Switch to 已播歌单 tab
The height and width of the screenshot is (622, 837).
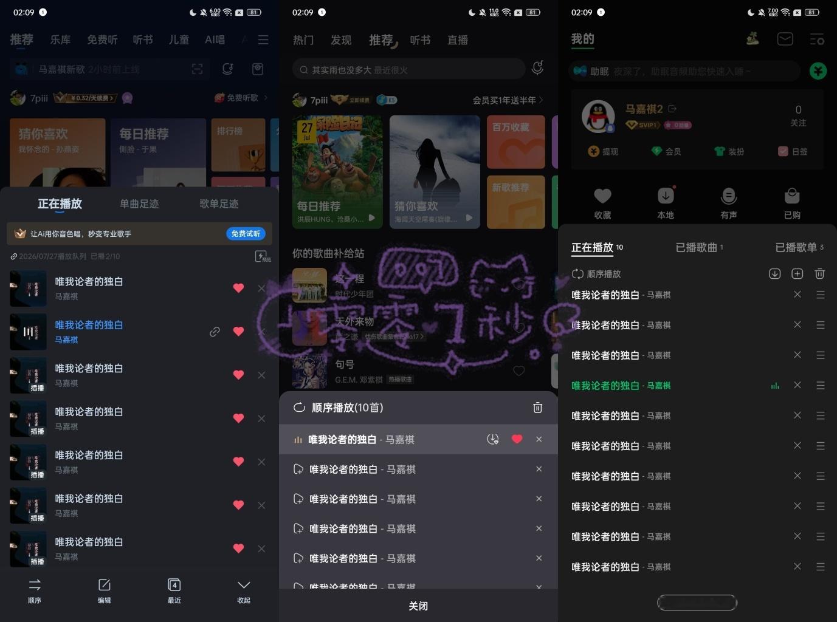coord(799,247)
